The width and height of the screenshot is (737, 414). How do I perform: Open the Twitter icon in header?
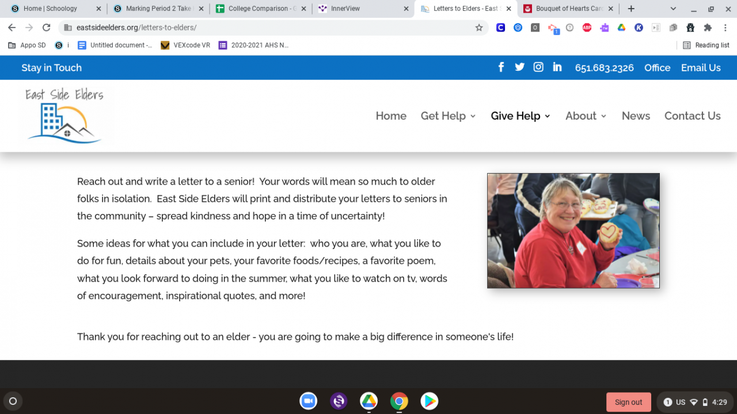point(519,67)
